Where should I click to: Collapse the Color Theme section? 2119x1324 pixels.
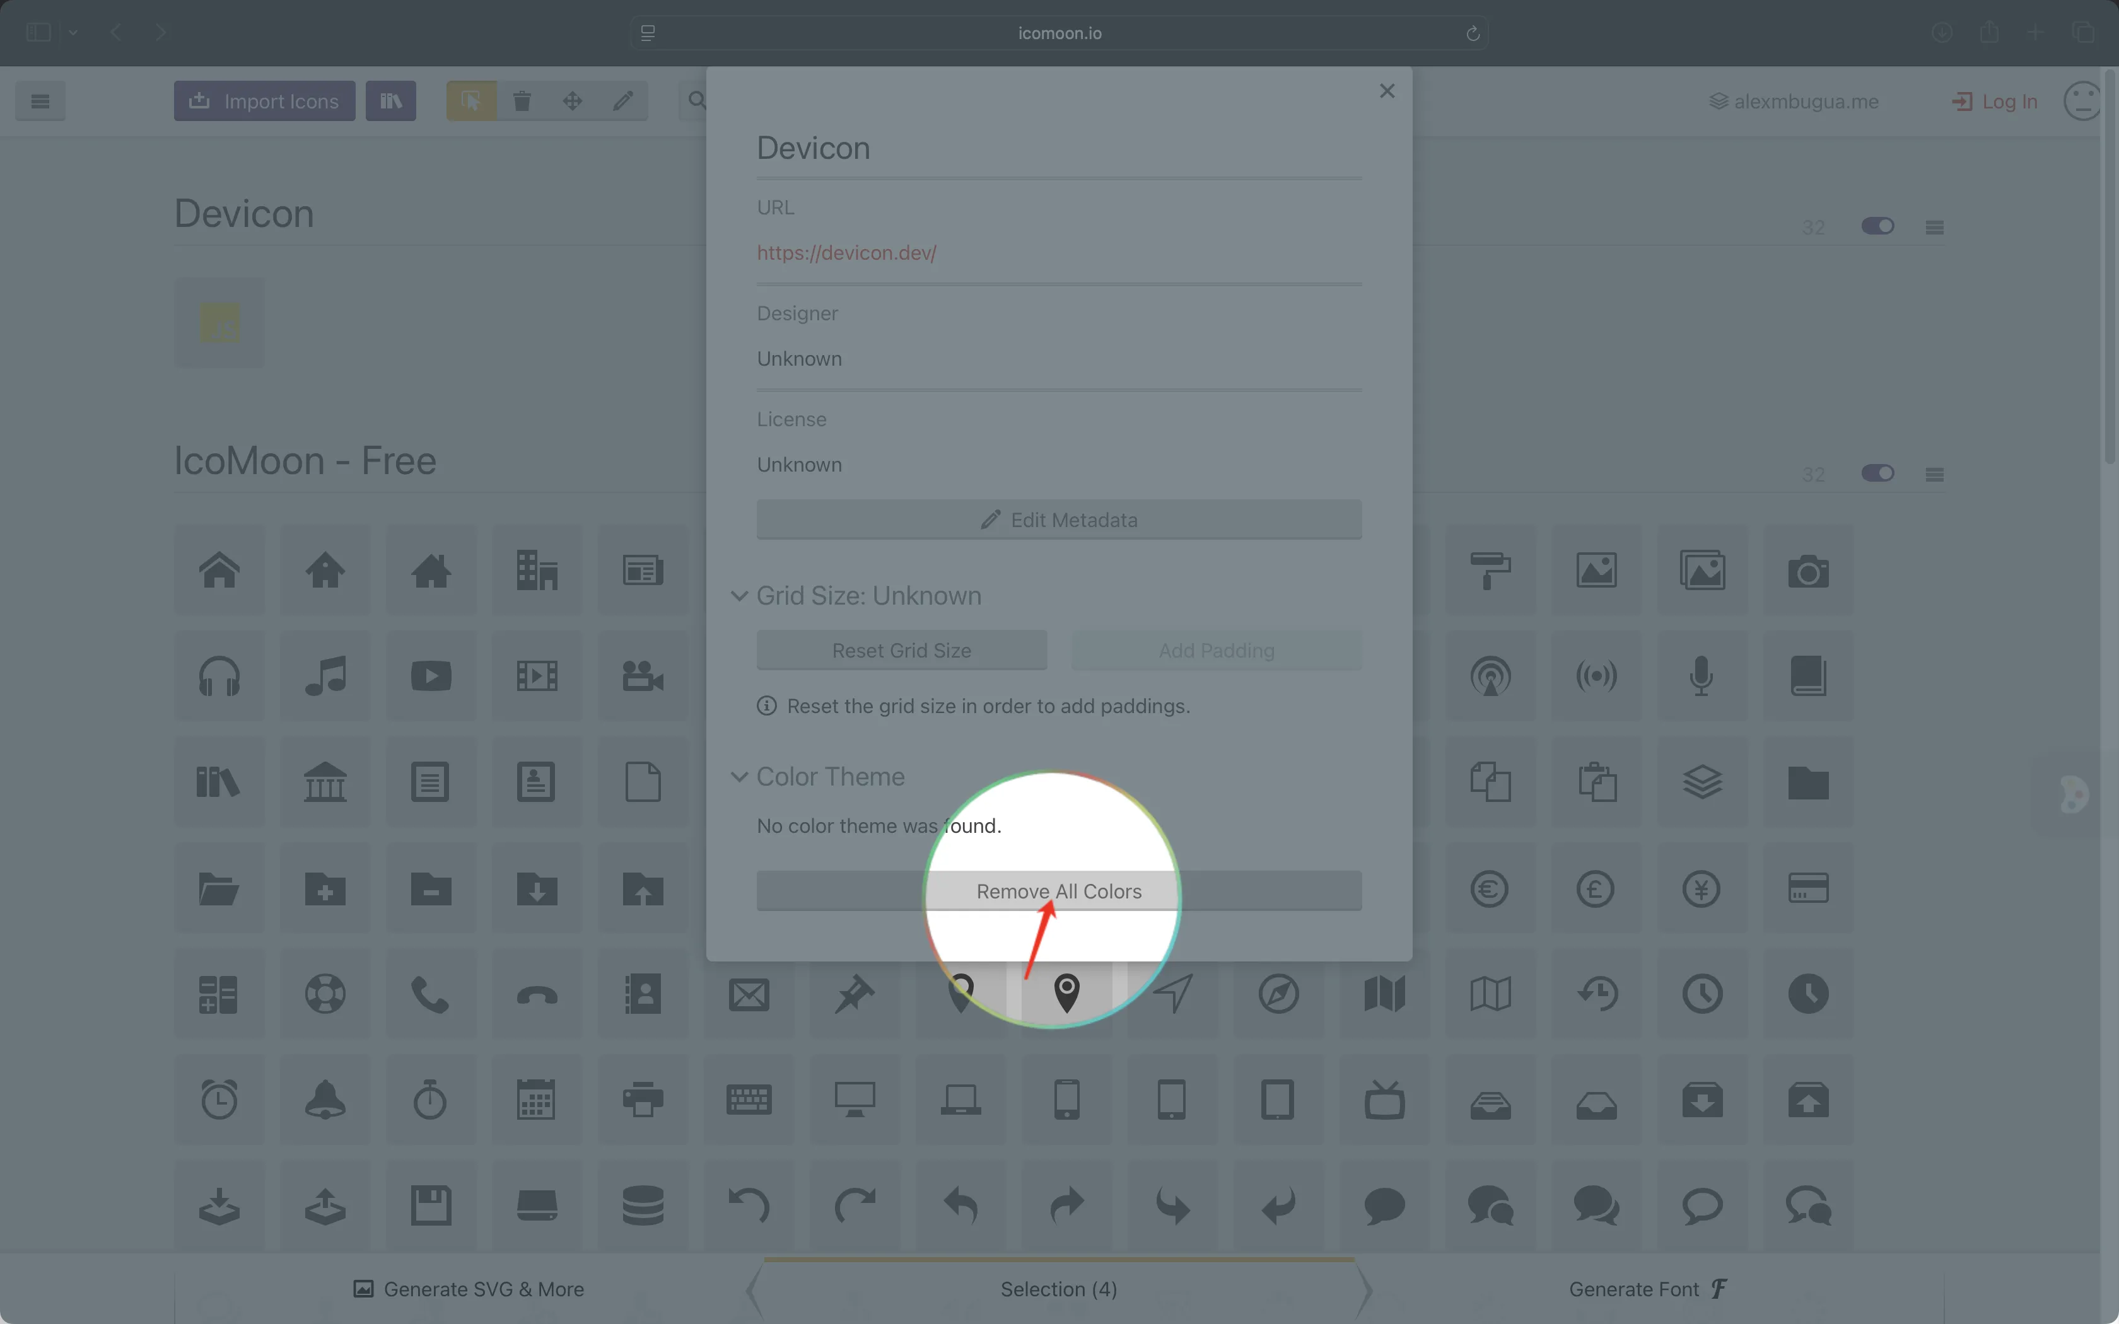[x=739, y=776]
